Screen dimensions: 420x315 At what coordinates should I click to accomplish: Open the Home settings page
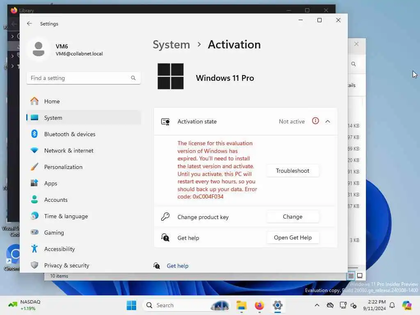tap(84, 101)
